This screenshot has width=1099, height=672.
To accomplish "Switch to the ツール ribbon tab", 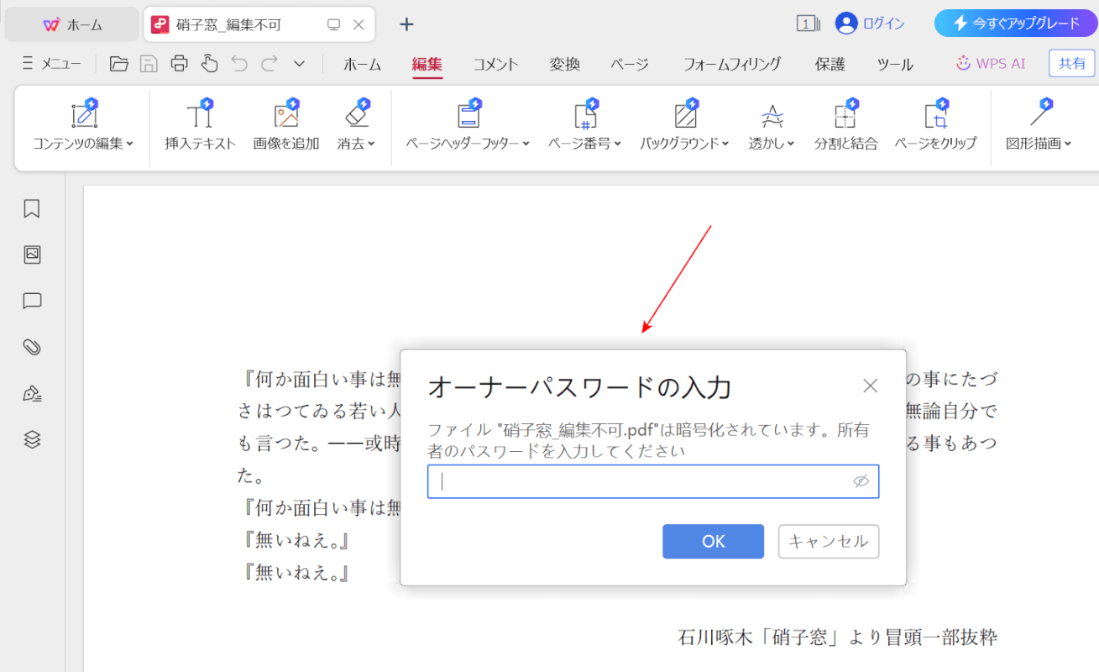I will click(895, 64).
